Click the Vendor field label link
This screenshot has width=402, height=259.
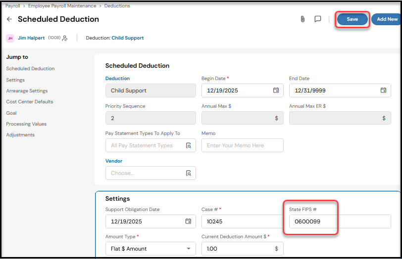(114, 161)
